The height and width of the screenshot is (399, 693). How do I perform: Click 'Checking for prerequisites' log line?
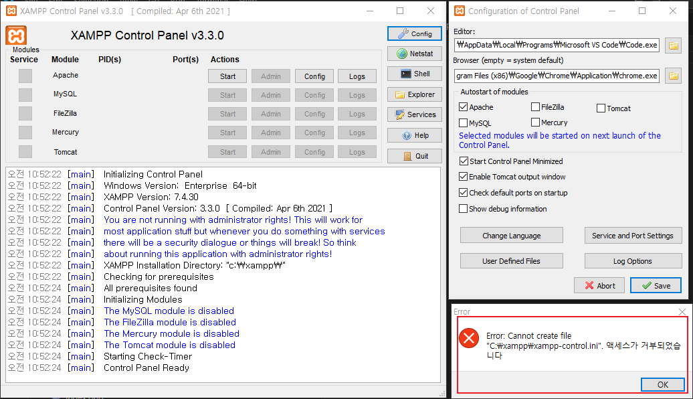pyautogui.click(x=159, y=276)
